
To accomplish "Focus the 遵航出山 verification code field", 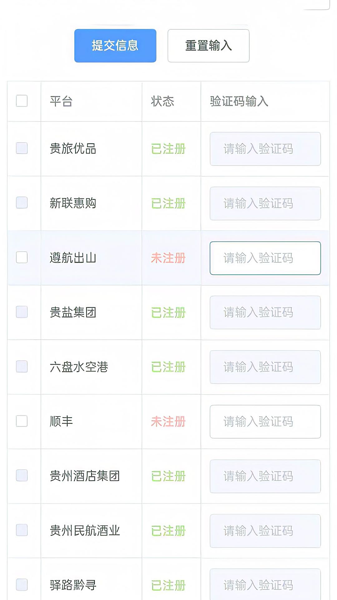I will pyautogui.click(x=265, y=258).
